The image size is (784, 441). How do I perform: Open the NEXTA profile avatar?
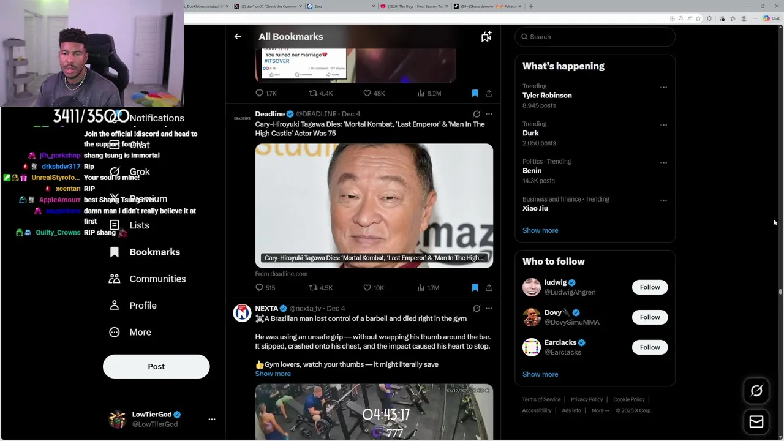[x=242, y=313]
